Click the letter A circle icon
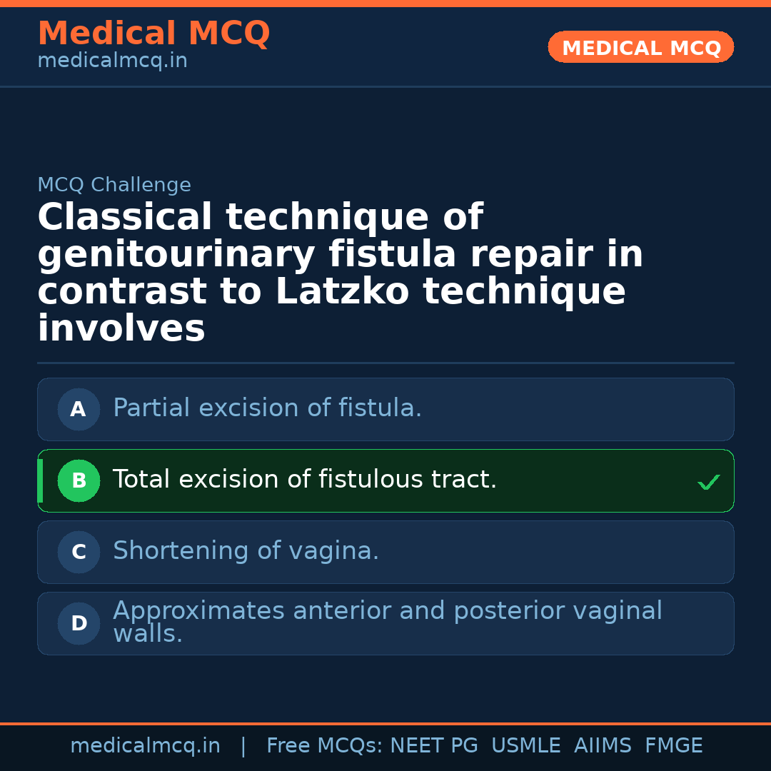 click(x=79, y=410)
